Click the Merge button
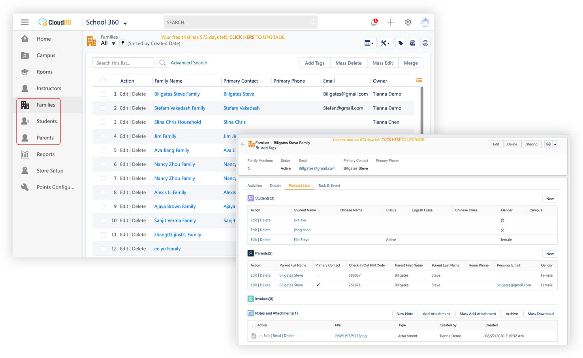 coord(411,63)
